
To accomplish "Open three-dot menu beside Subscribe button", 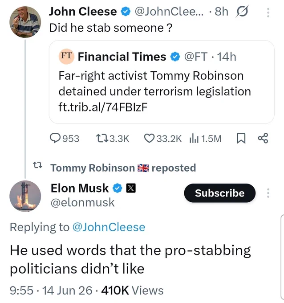I will tap(268, 193).
